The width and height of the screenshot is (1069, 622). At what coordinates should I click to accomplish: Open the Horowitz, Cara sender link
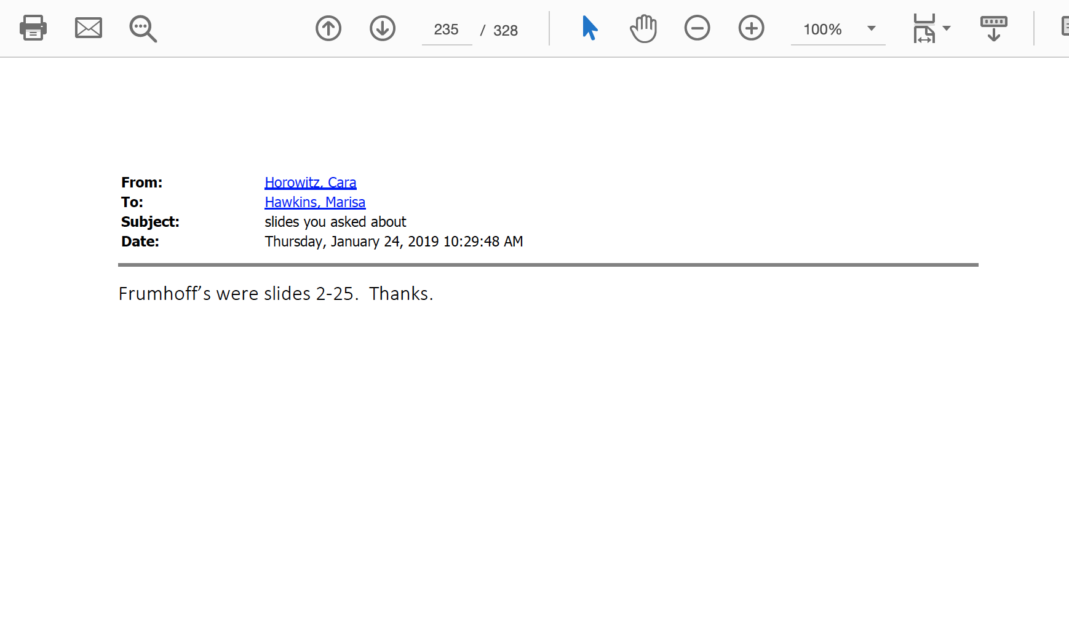(311, 183)
